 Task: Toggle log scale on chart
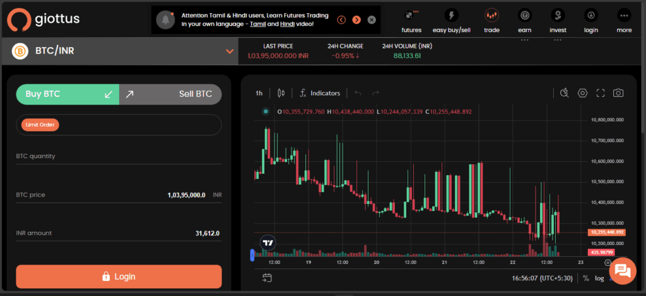point(599,278)
